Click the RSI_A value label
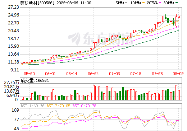 [32, 106]
